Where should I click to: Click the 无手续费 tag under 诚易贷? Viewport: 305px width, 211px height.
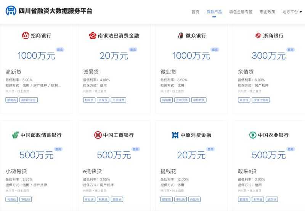(x=118, y=100)
